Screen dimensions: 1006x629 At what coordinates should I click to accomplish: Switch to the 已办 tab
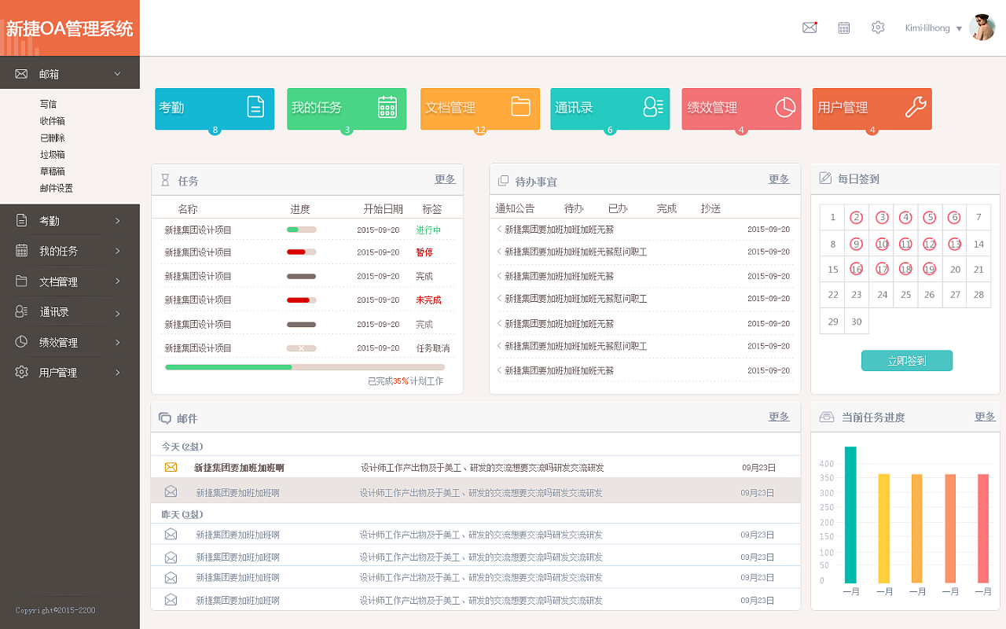click(x=618, y=208)
